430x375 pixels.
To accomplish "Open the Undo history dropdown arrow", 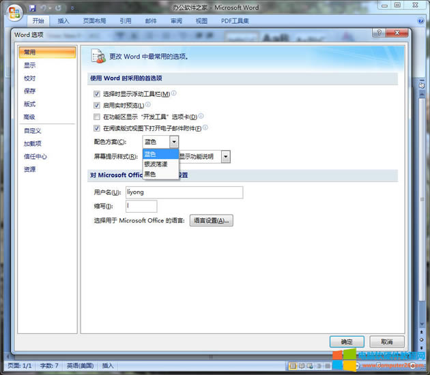I will [51, 8].
